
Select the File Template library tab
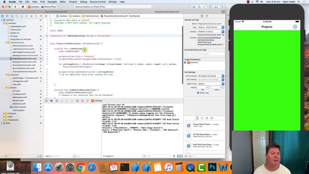(197, 118)
